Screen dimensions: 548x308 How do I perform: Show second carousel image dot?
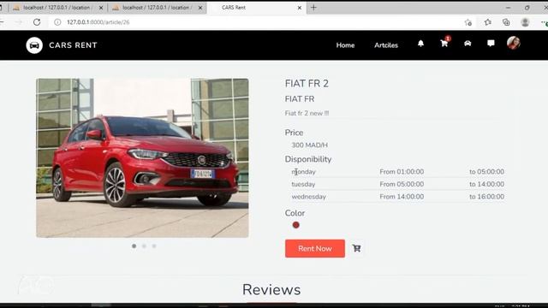click(144, 246)
